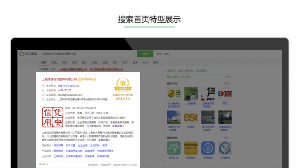Open the 工商查询 app icon

(x=225, y=148)
